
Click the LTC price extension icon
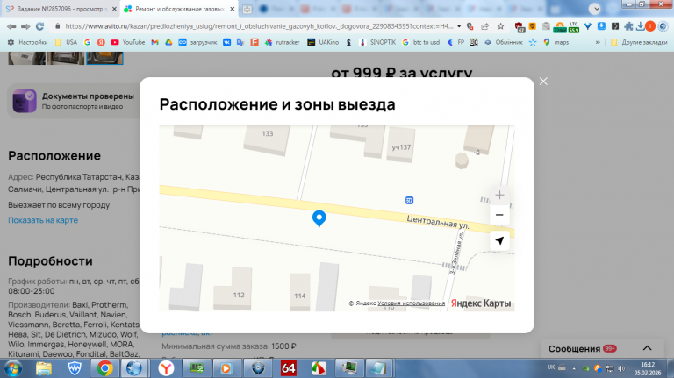click(x=573, y=26)
